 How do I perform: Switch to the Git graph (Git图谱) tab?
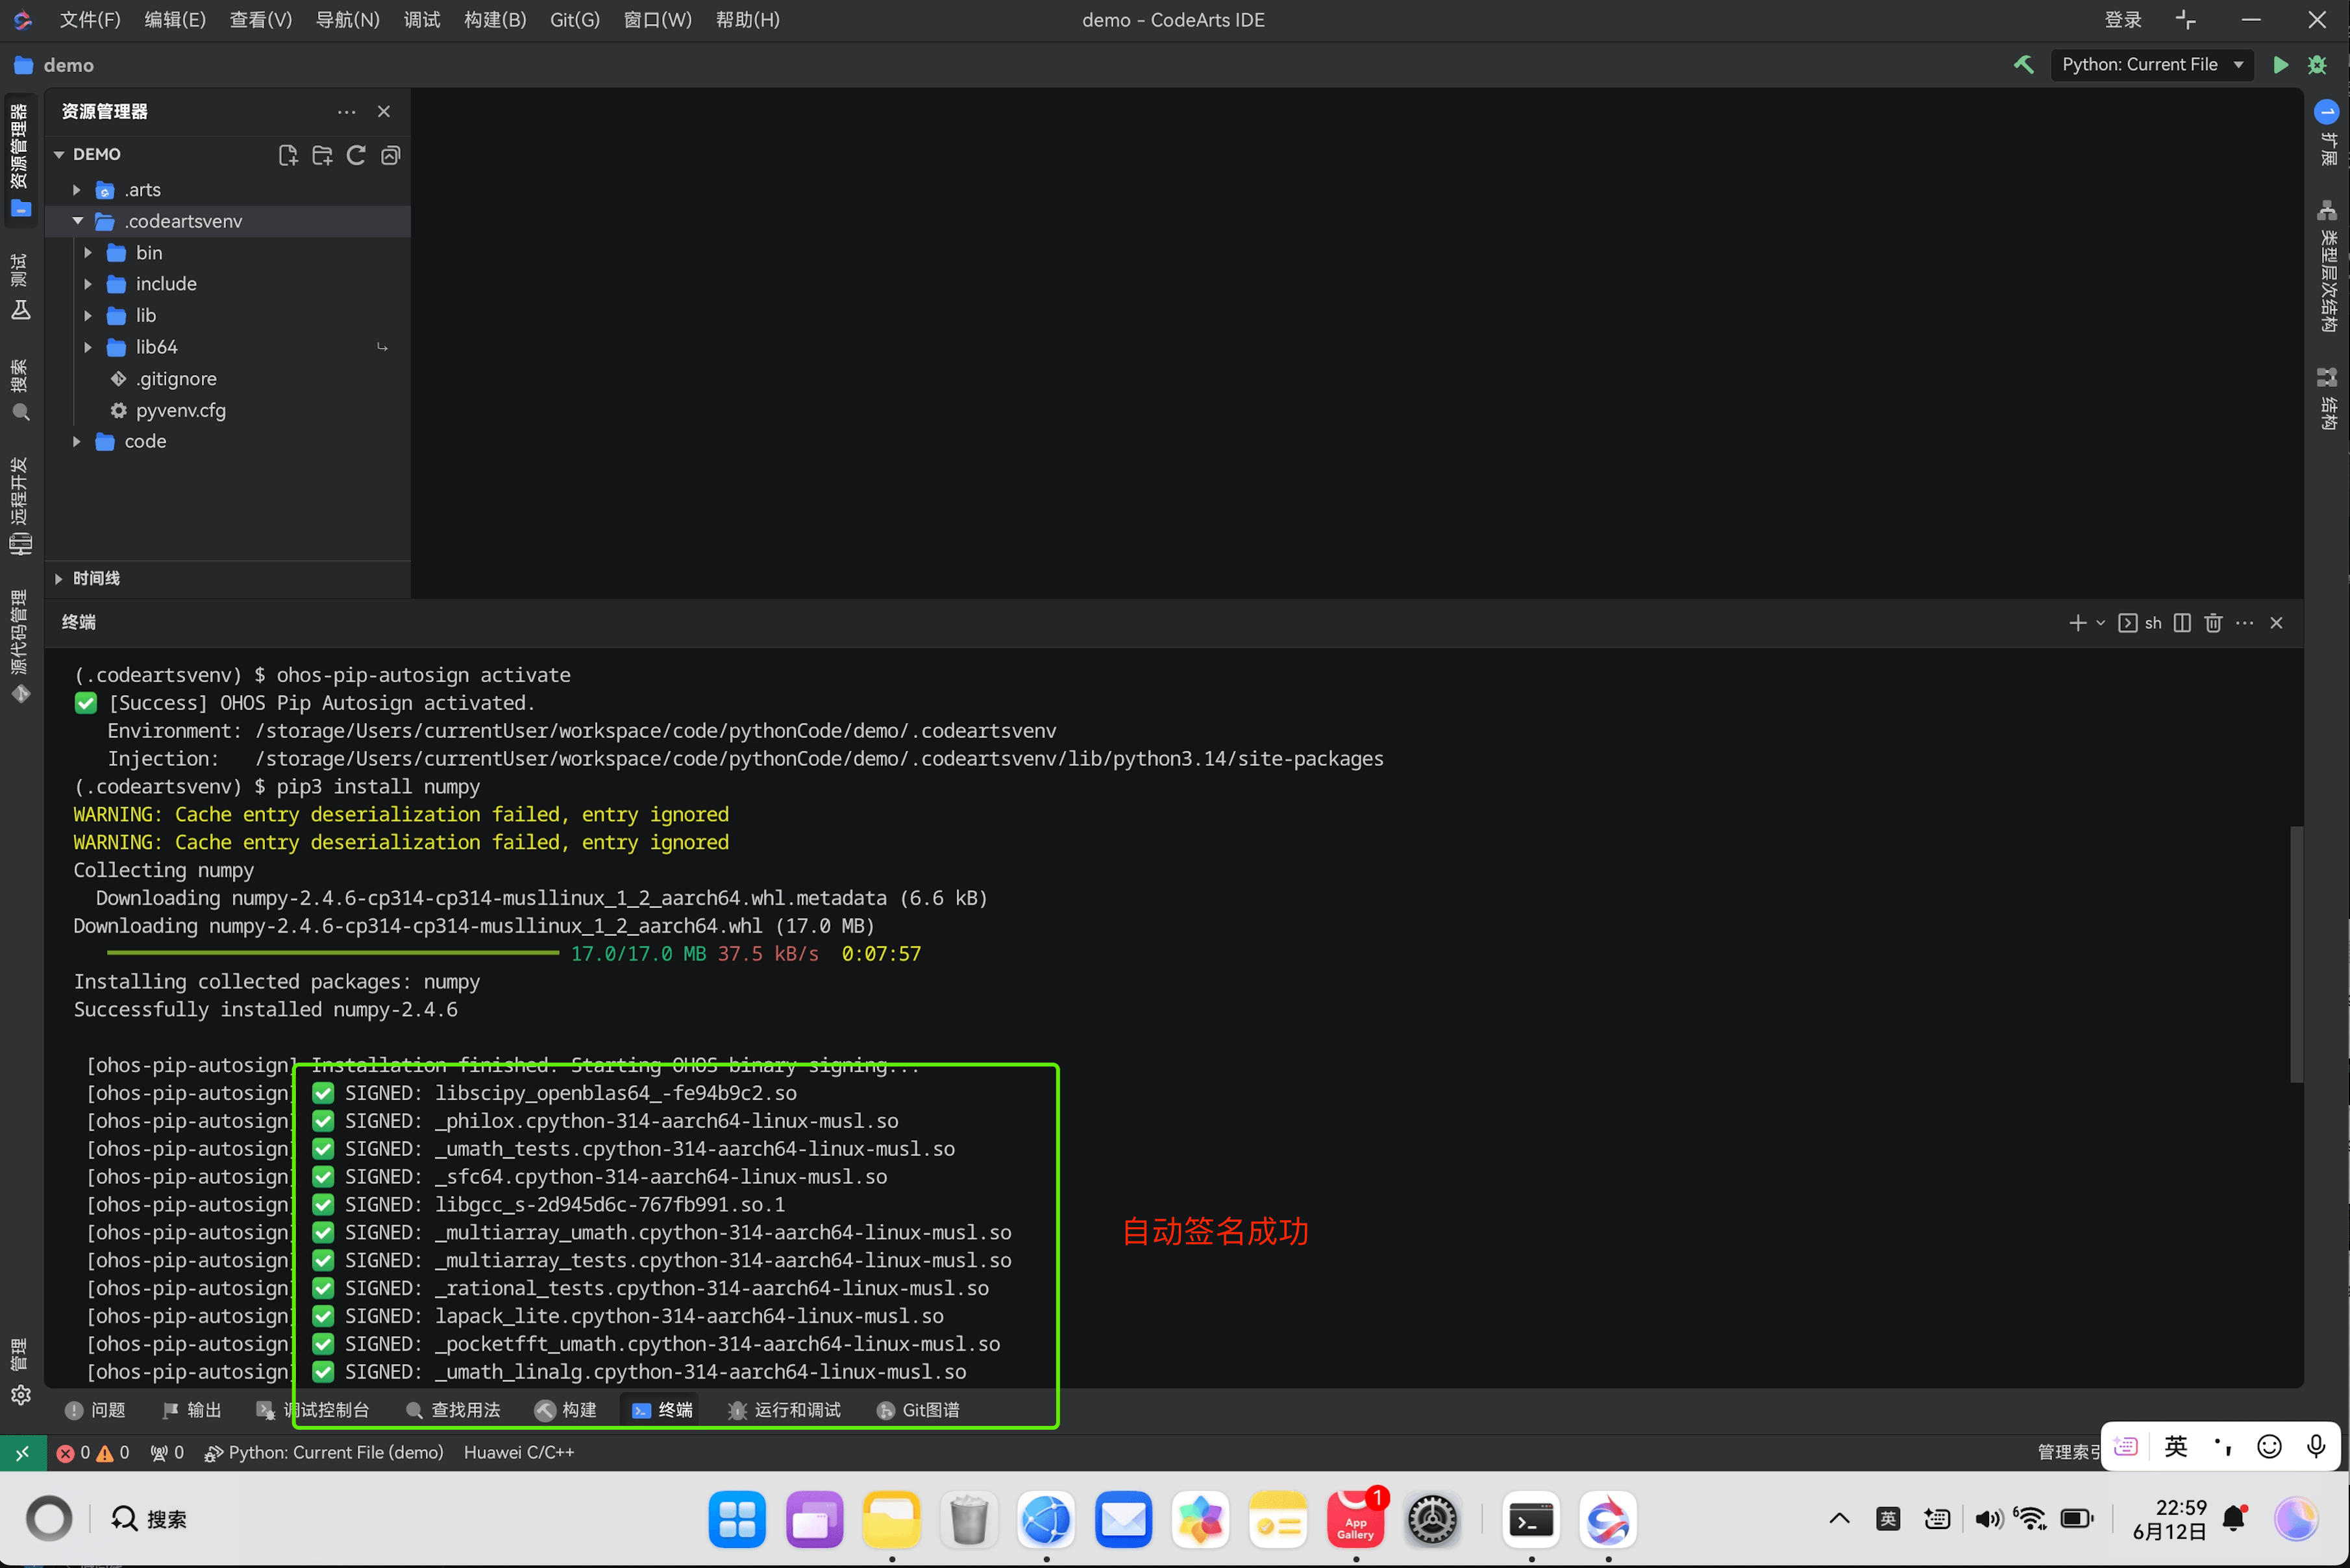(918, 1410)
